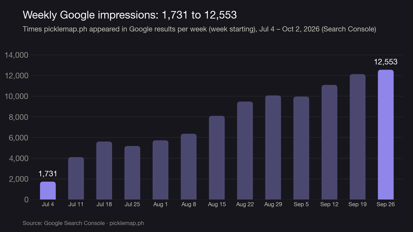Click the Sep 26 x-axis label
This screenshot has width=413, height=232.
386,204
